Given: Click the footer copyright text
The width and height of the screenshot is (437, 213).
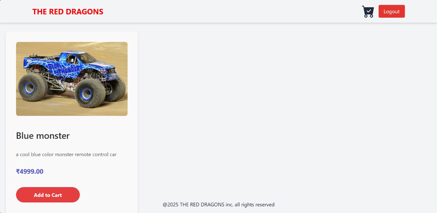Looking at the screenshot, I should [218, 204].
